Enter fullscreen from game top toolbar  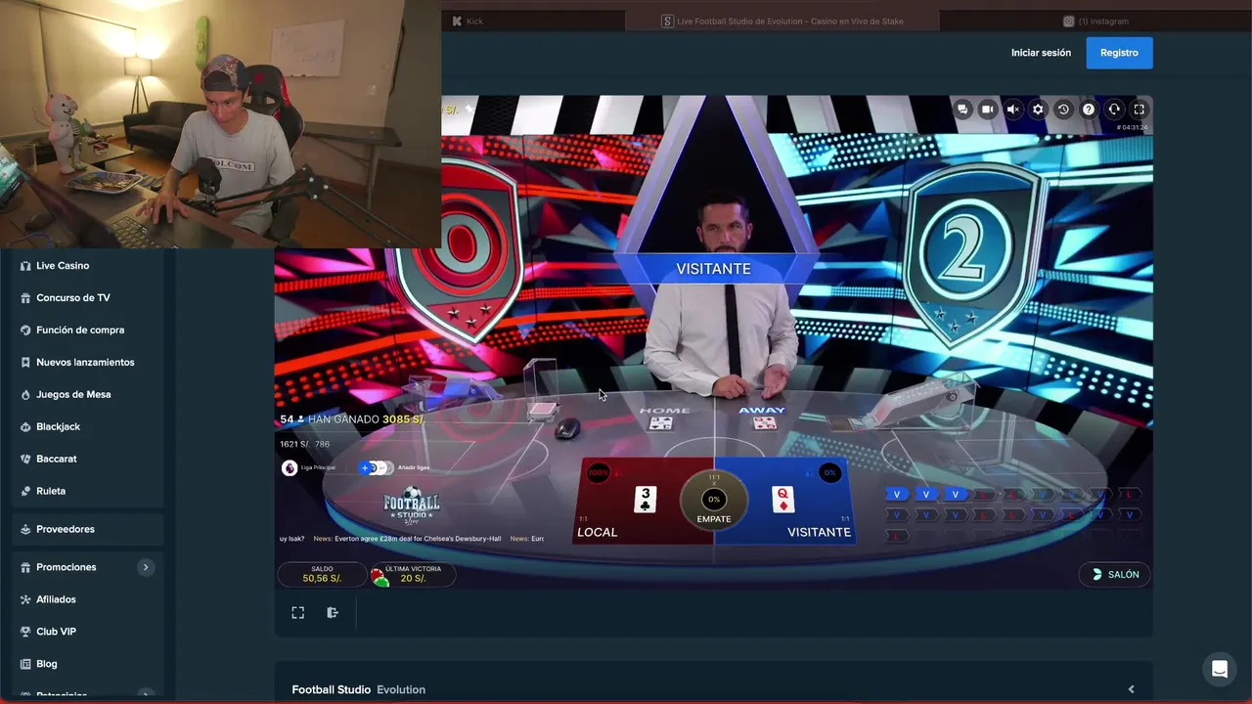(1140, 110)
